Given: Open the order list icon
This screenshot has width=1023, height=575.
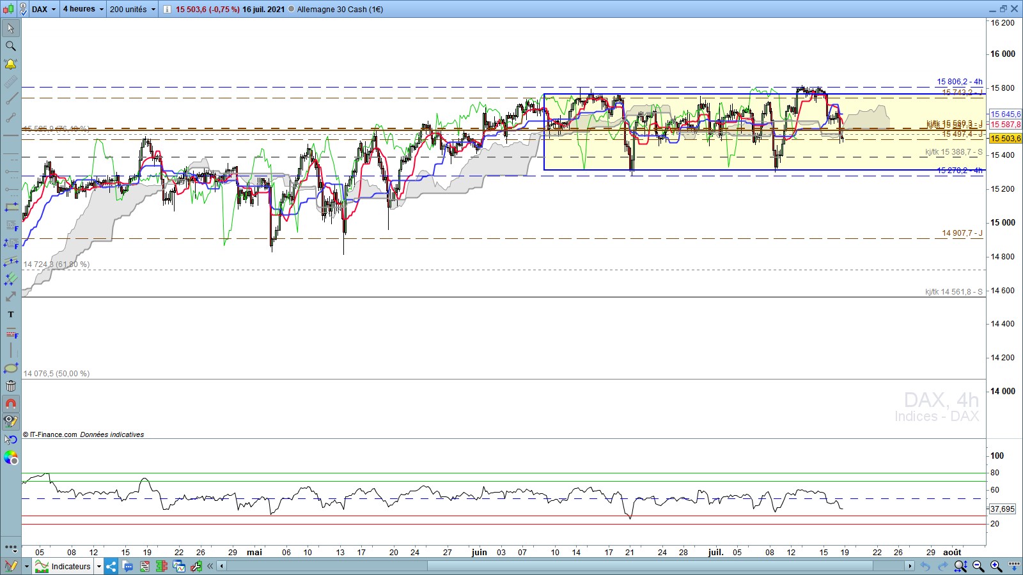Looking at the screenshot, I should pyautogui.click(x=144, y=566).
